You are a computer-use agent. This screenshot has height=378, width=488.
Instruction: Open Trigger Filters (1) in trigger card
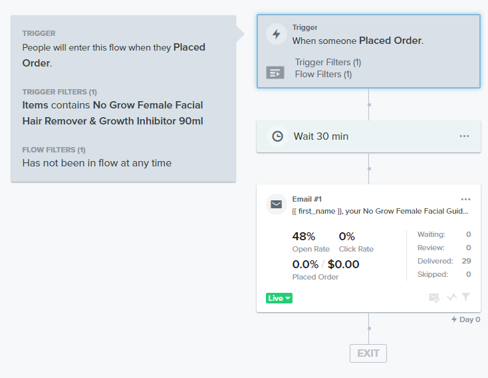[x=328, y=63]
